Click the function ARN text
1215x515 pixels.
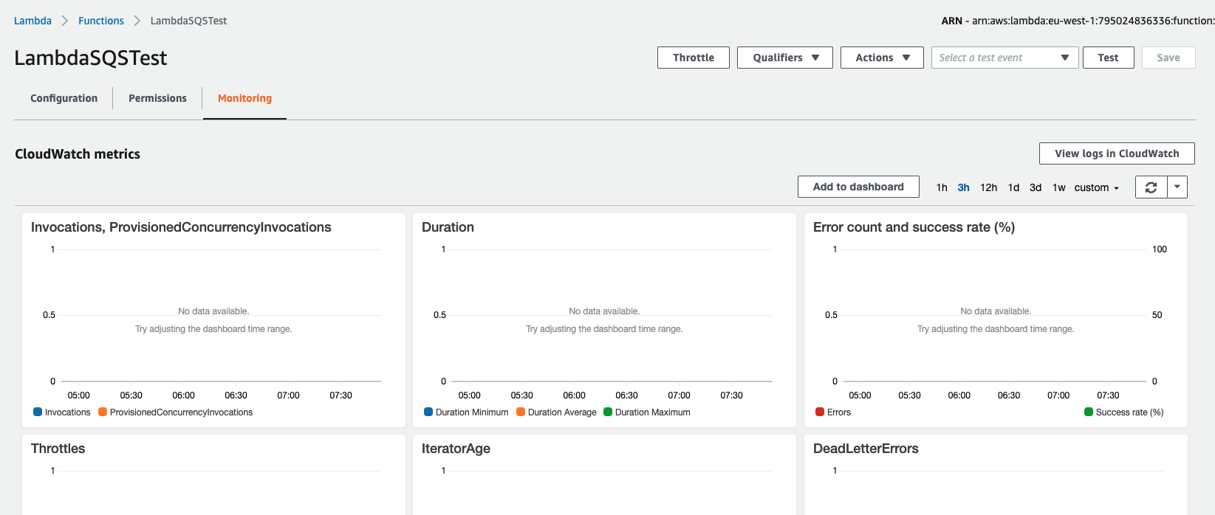[x=1078, y=21]
